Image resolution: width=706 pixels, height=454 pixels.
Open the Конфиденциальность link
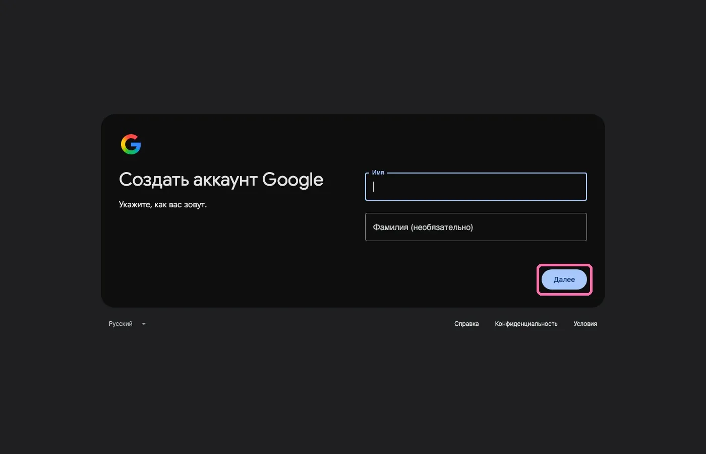coord(526,324)
